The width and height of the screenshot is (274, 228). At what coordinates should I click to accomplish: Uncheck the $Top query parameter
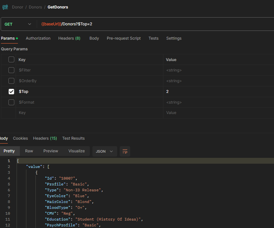(x=11, y=92)
